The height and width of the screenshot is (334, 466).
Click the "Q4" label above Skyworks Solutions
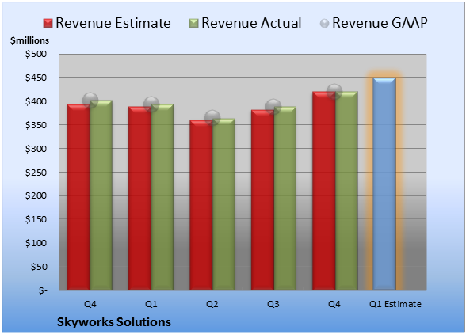point(90,304)
